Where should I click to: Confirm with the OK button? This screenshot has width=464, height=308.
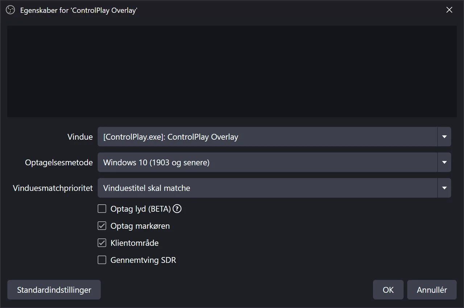coord(388,290)
